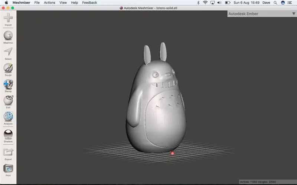Open the Wi-Fi menu
This screenshot has height=185, width=297.
205,3
